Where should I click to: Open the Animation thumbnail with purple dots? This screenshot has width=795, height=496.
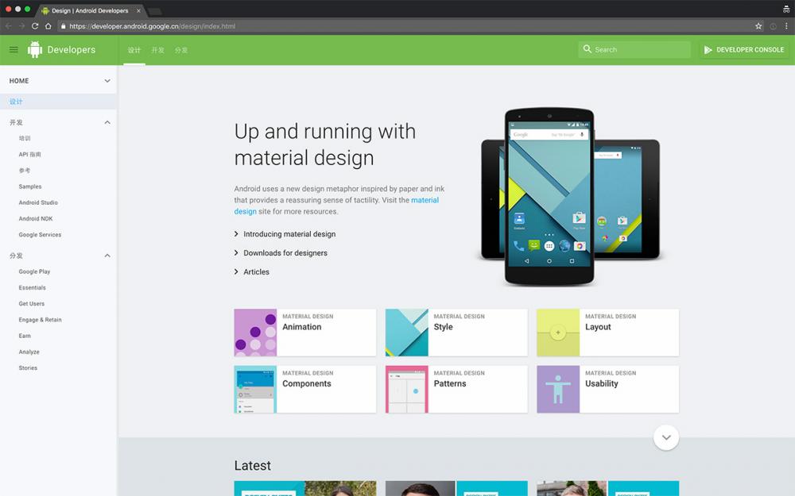[x=255, y=333]
